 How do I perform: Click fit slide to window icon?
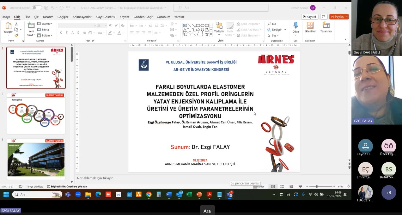(348, 186)
